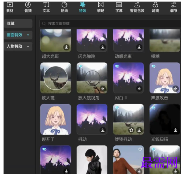Click the VIP diamond badge on 闪白 II

click(117, 66)
